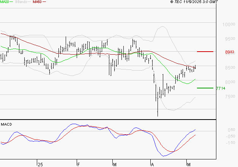
Task: Click the last M month marker on axis
Action: [x=189, y=164]
